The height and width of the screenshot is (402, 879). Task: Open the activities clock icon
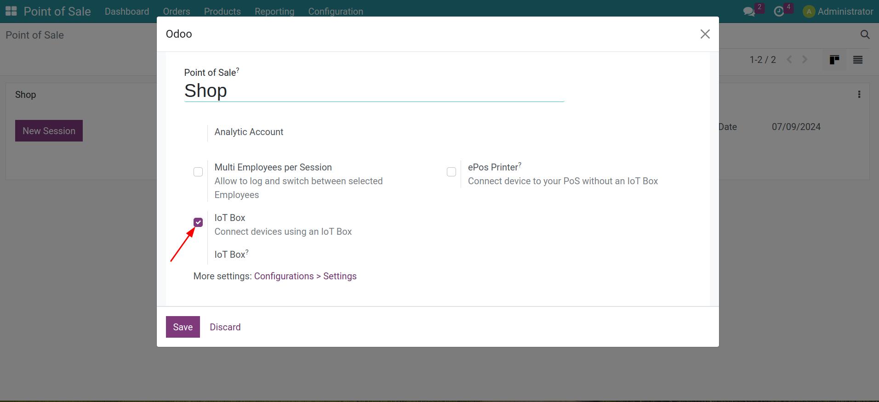tap(779, 11)
